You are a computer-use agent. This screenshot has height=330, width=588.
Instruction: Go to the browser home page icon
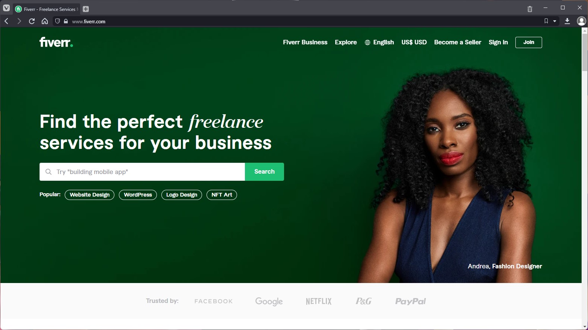click(45, 21)
